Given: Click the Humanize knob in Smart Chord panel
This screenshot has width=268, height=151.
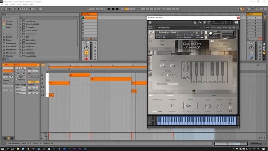Looking at the screenshot, I should pos(162,65).
